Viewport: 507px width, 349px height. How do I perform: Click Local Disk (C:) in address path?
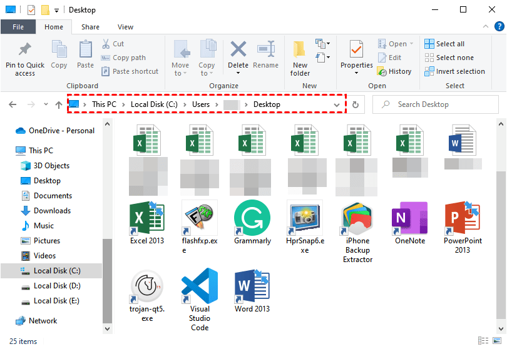[154, 104]
